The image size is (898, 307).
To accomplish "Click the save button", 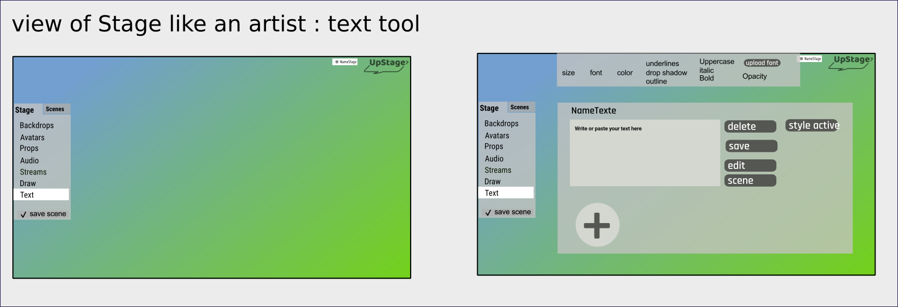I will tap(752, 146).
